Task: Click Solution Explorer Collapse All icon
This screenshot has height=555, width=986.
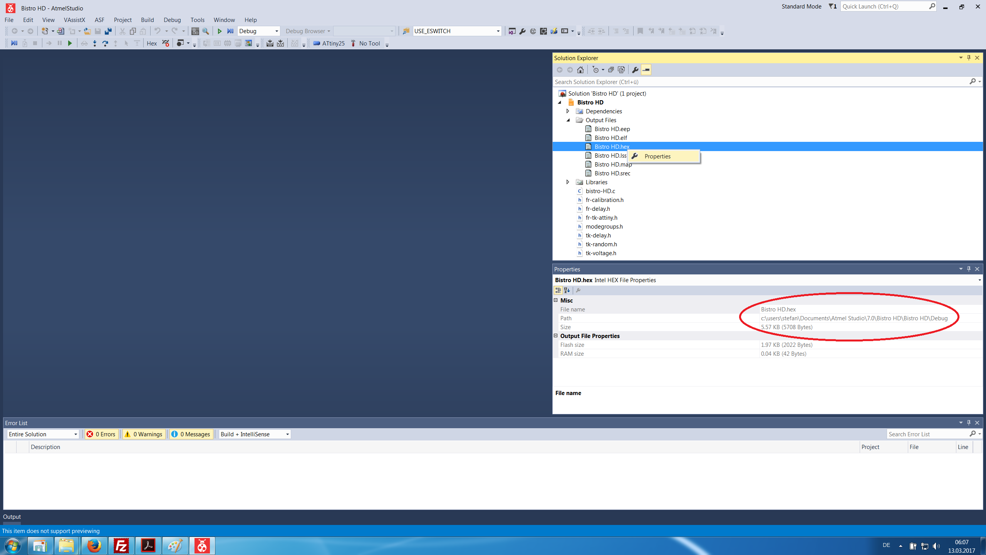Action: coord(611,70)
